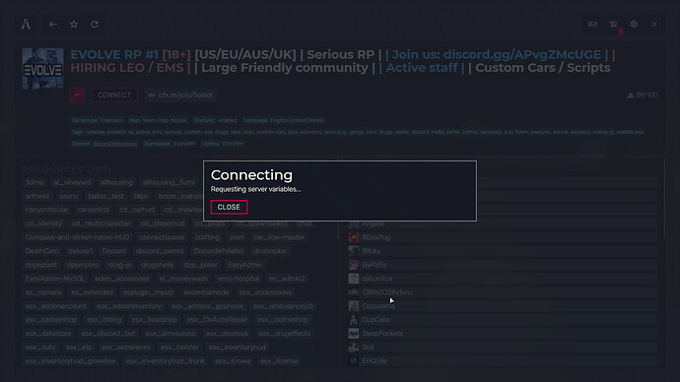Click the esx_ambulancejob resource tag
680x382 pixels.
pyautogui.click(x=283, y=306)
